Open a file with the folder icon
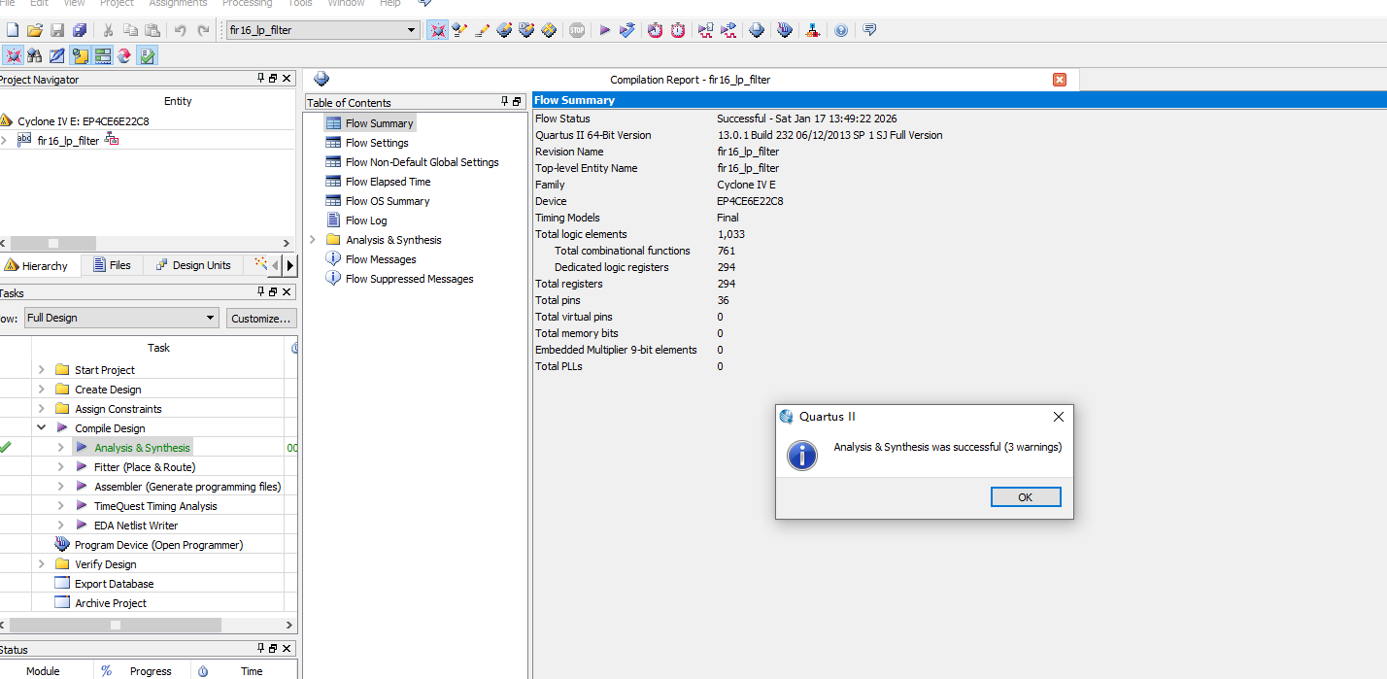The height and width of the screenshot is (679, 1387). (x=35, y=30)
